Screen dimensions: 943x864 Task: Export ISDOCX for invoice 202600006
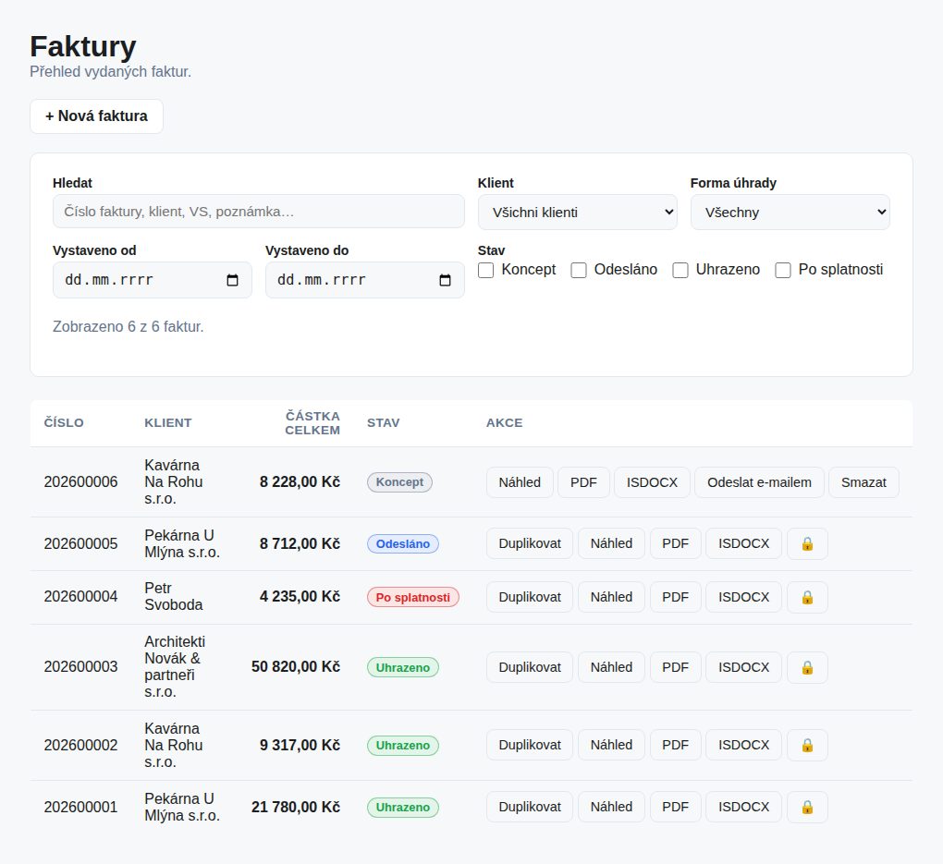[652, 482]
